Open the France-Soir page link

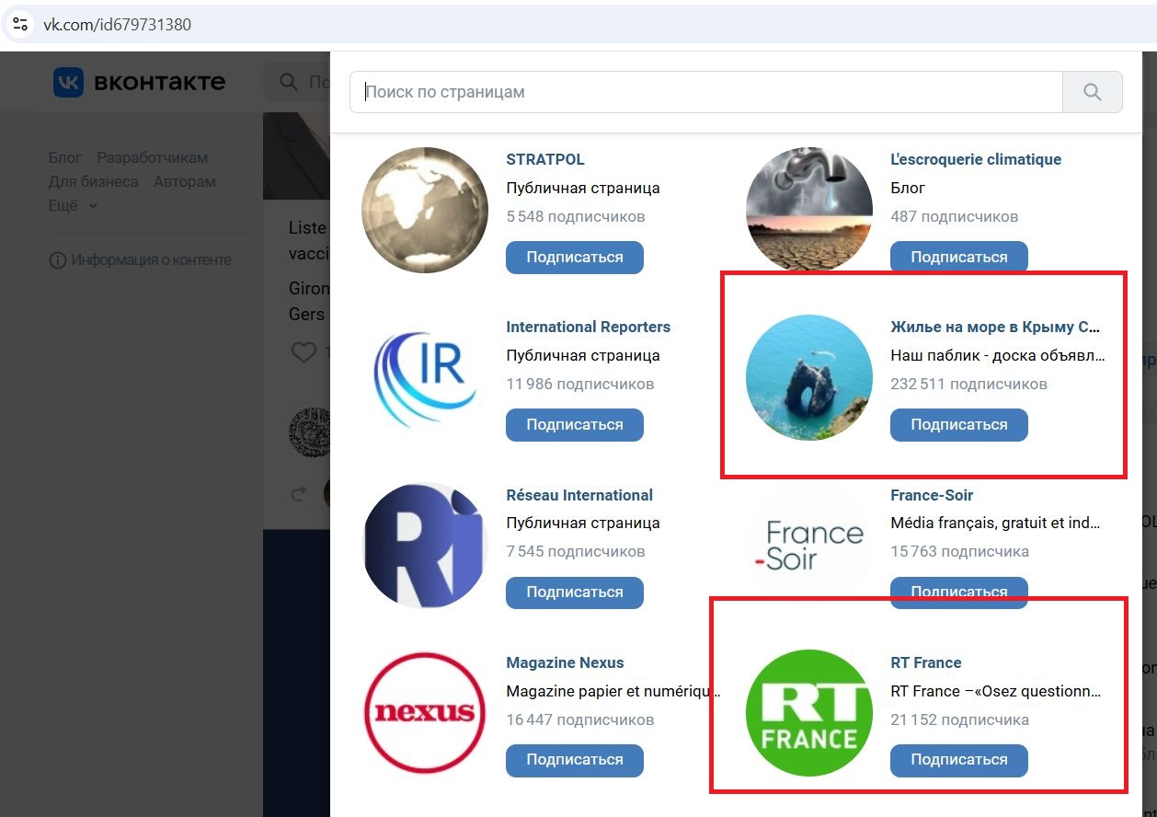932,495
